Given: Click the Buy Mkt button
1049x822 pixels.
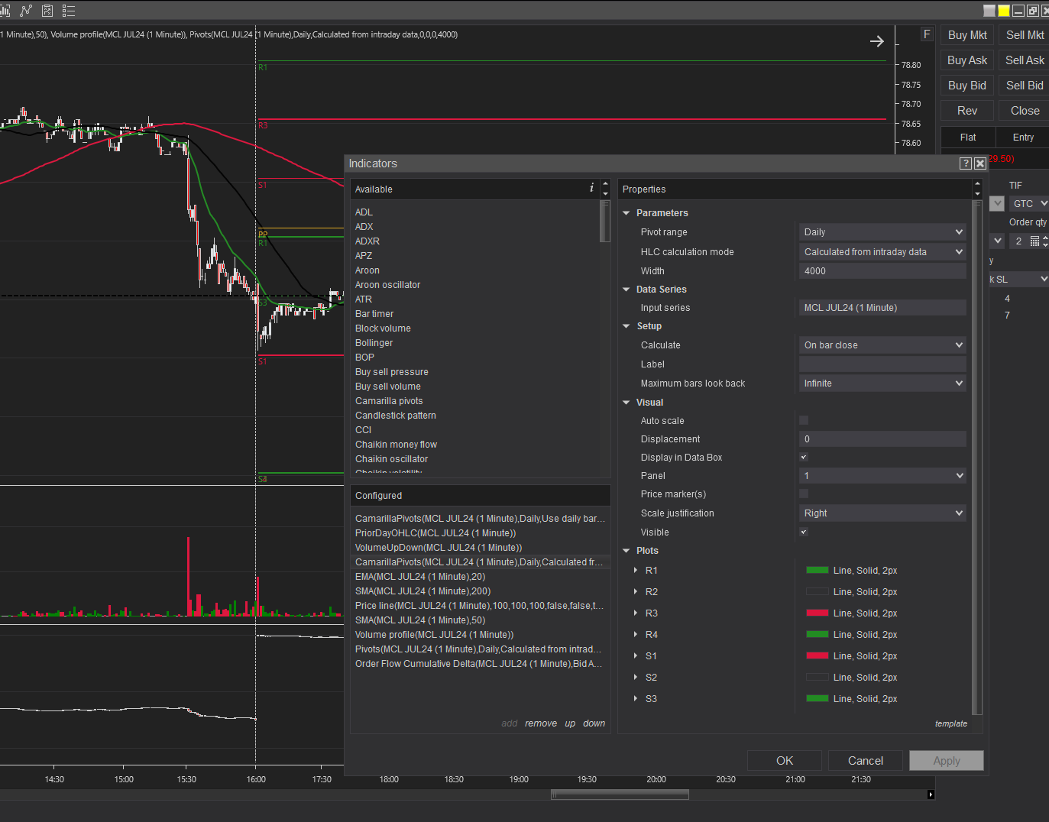Looking at the screenshot, I should (967, 35).
